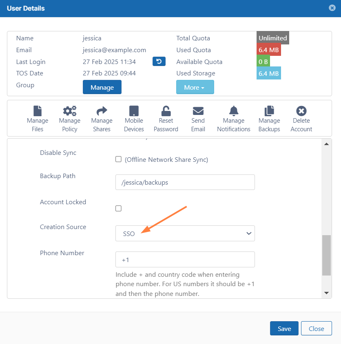Click the Delete Account icon
Viewport: 341px width, 344px height.
pyautogui.click(x=301, y=111)
